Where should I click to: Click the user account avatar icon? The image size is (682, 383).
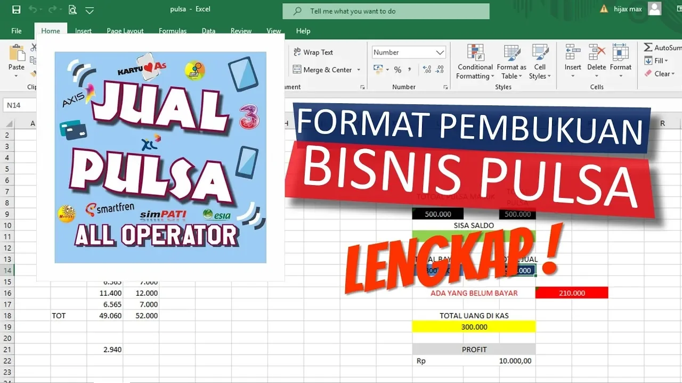pos(655,9)
